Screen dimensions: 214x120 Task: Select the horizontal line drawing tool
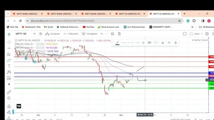pos(9,48)
